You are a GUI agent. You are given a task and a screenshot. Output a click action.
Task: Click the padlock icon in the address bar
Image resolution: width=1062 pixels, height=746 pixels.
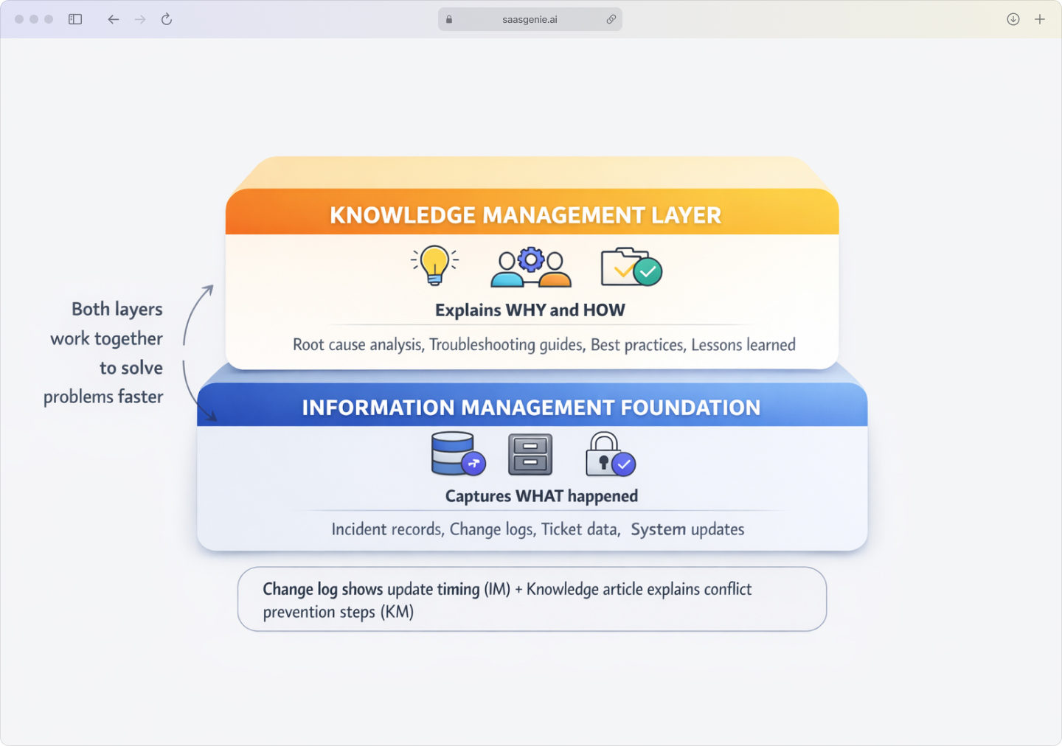tap(448, 19)
